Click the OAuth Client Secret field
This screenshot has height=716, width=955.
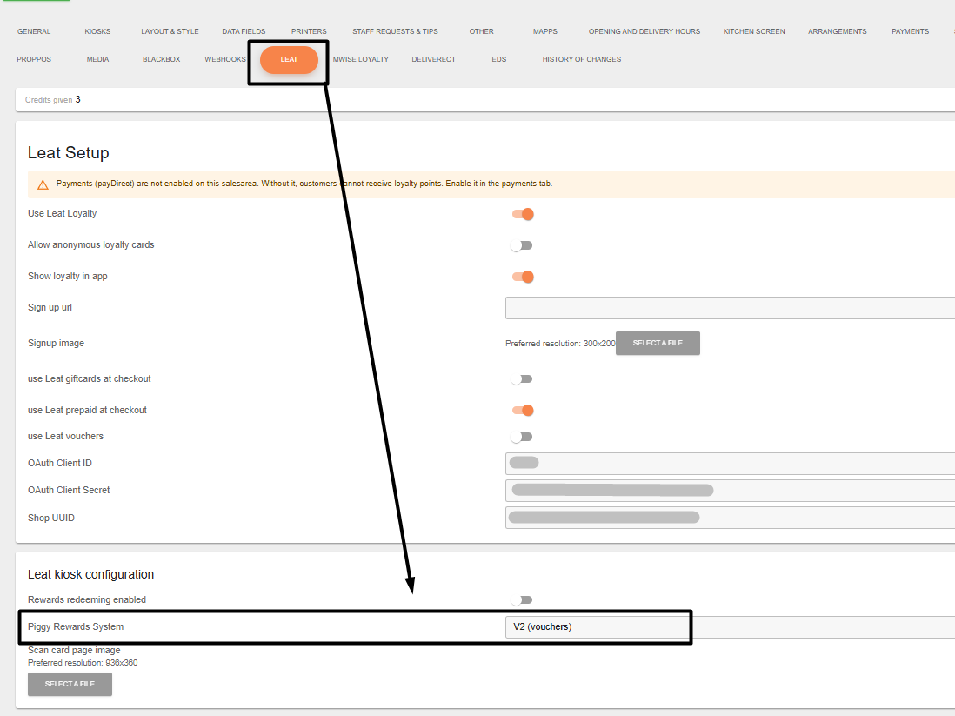[x=730, y=491]
